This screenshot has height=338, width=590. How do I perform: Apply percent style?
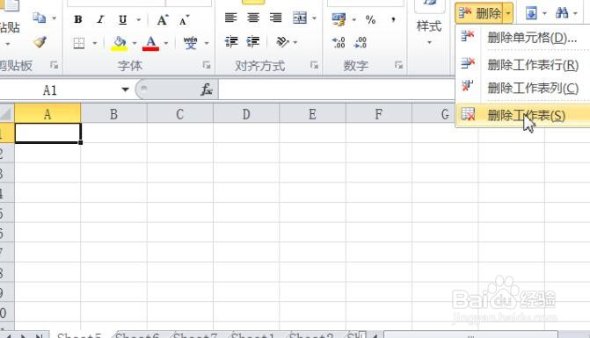(x=371, y=19)
